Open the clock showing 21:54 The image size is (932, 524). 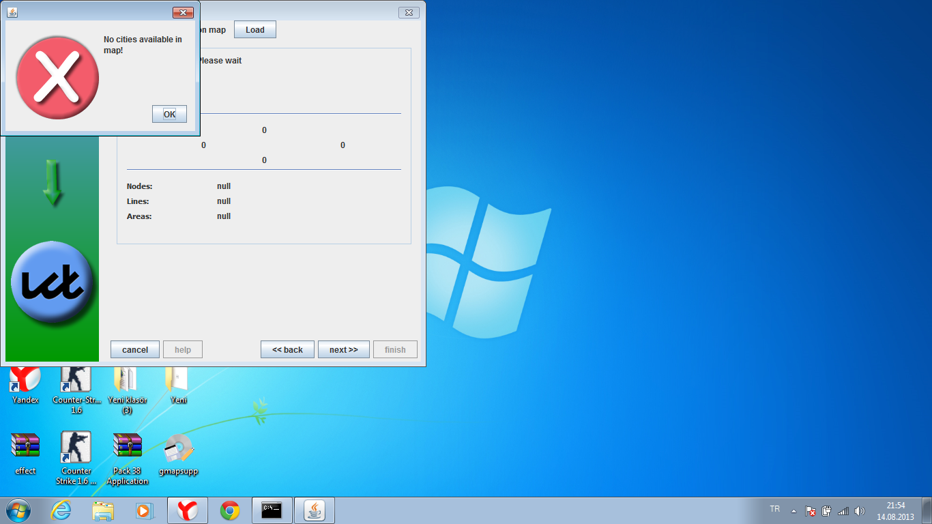tap(895, 511)
